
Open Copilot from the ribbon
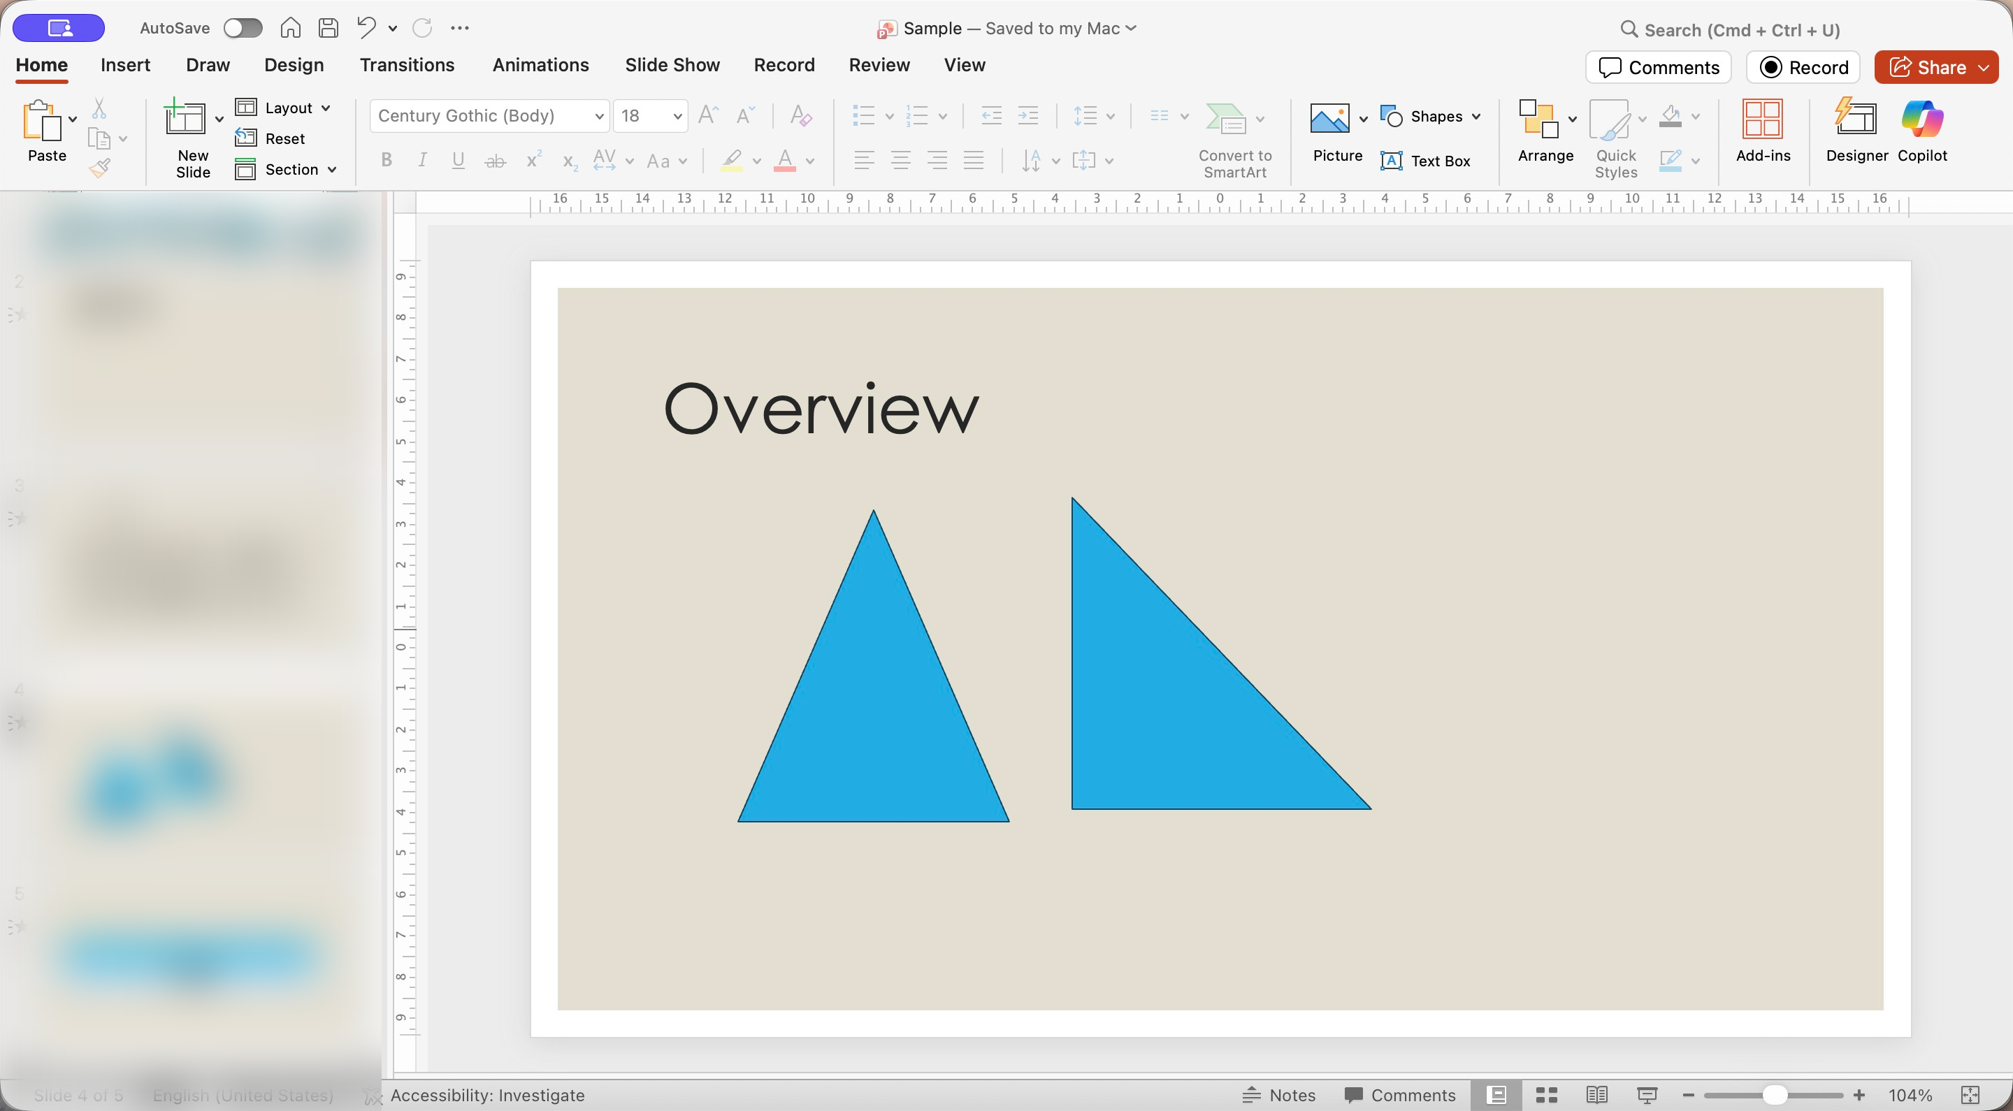pyautogui.click(x=1921, y=119)
